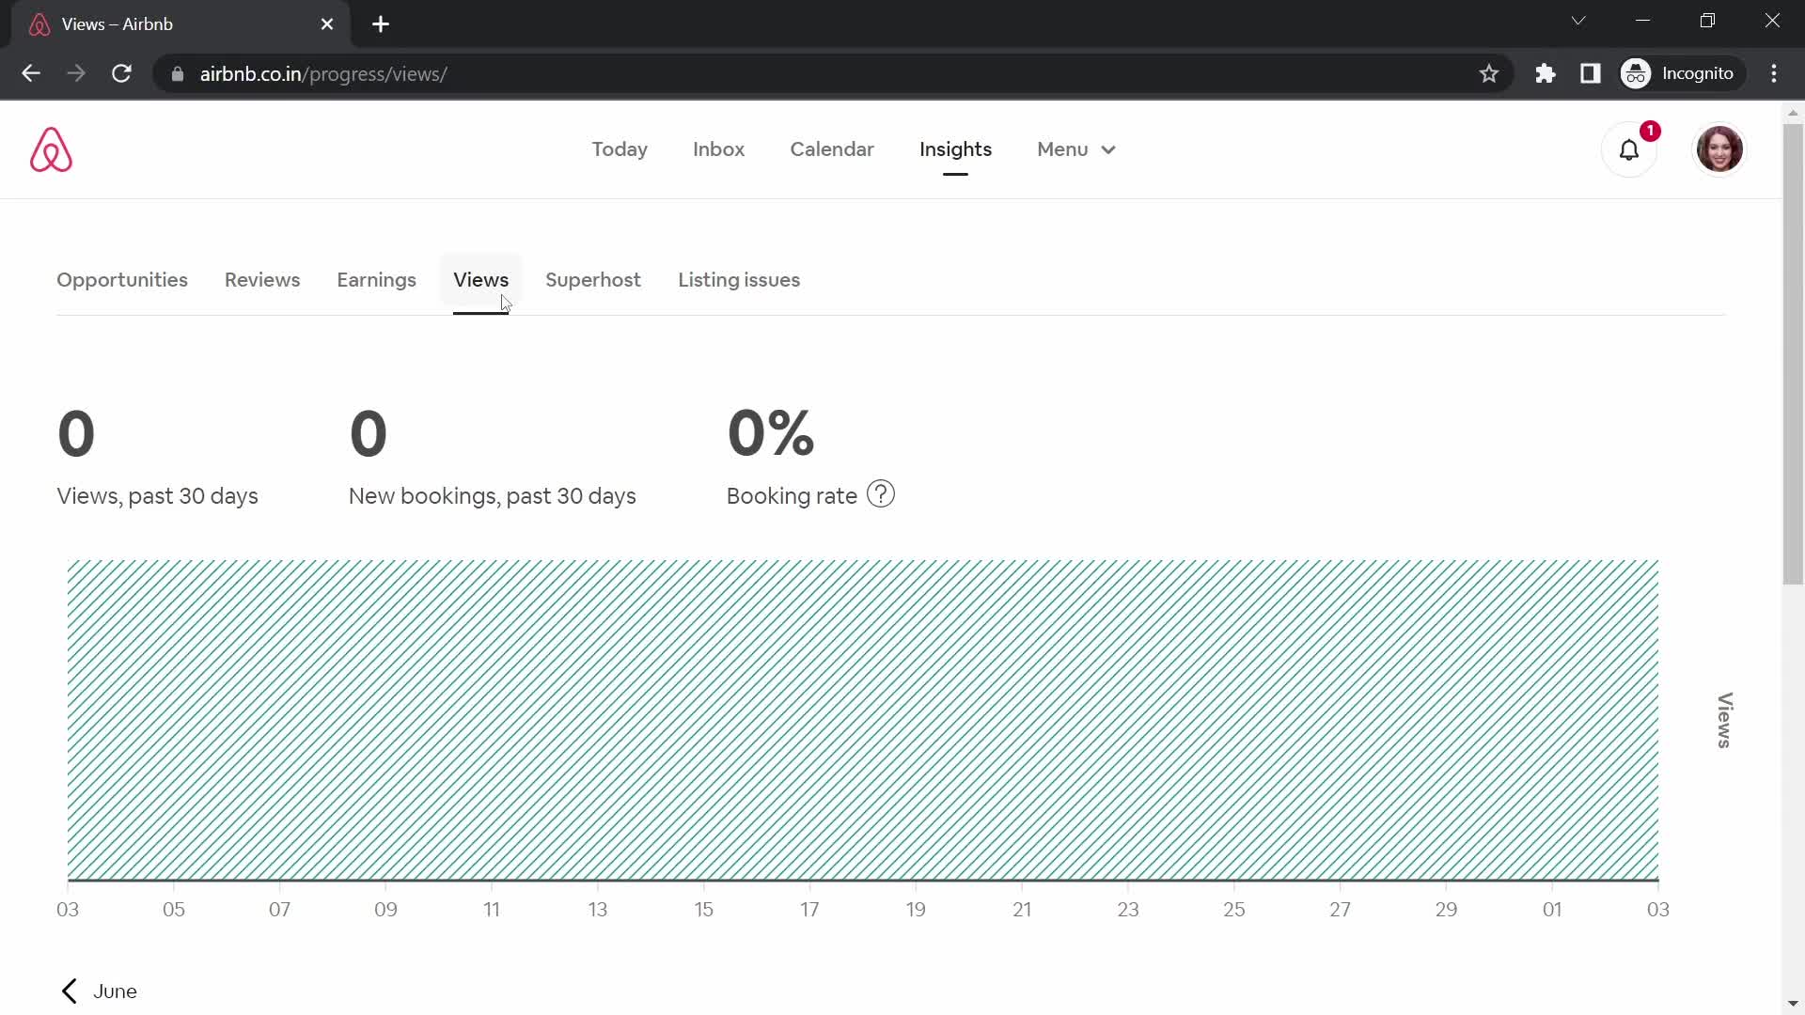Image resolution: width=1805 pixels, height=1015 pixels.
Task: Click the 0% booking rate value
Action: [771, 433]
